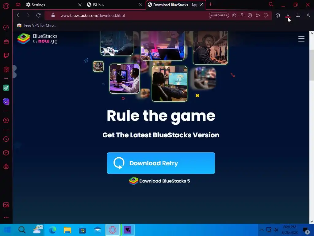Open profile account icon

tap(308, 15)
